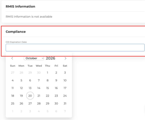Select October 16 in the calendar
The width and height of the screenshot is (145, 120).
click(x=56, y=88)
